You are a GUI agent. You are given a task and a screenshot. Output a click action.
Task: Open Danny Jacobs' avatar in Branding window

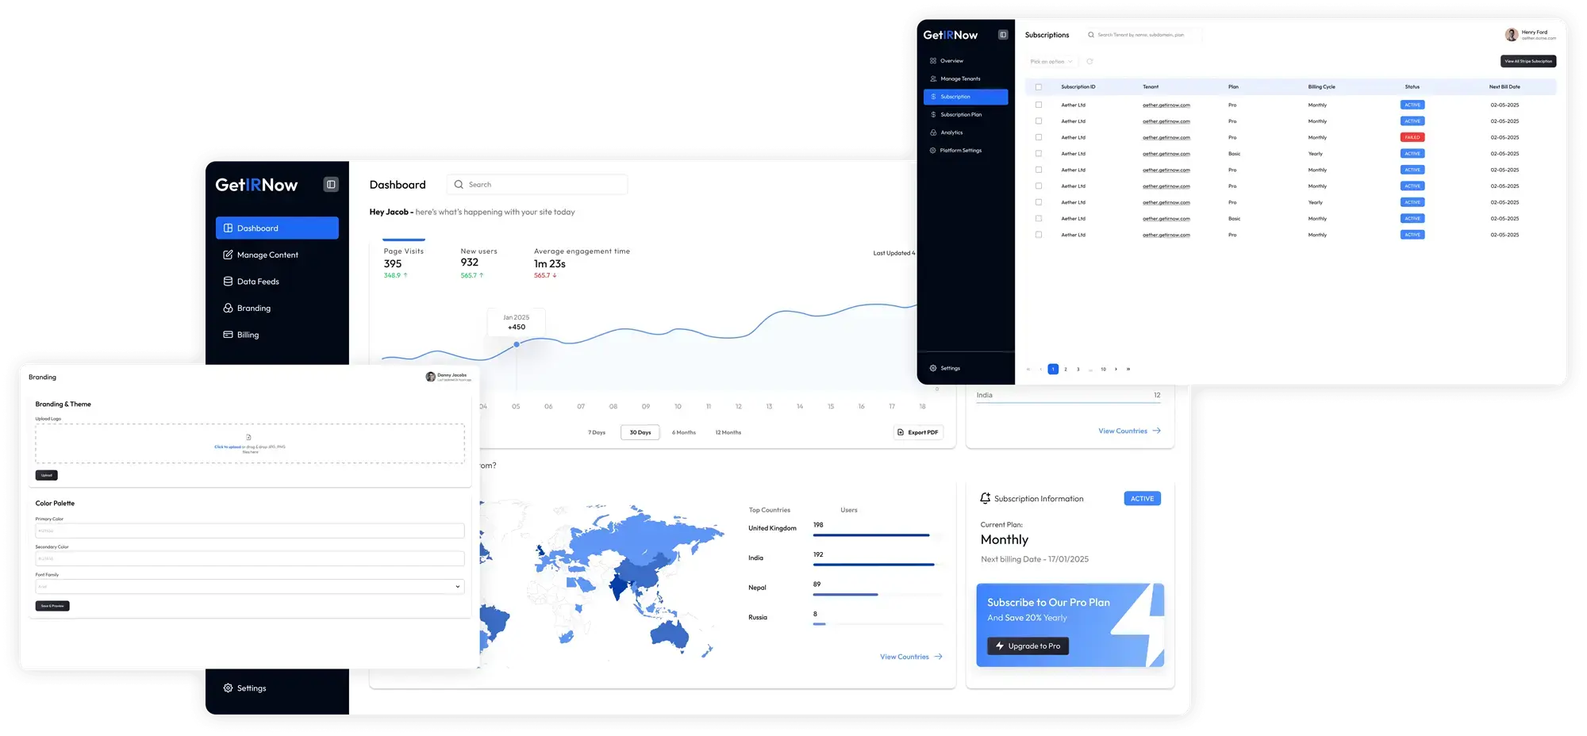click(x=430, y=377)
